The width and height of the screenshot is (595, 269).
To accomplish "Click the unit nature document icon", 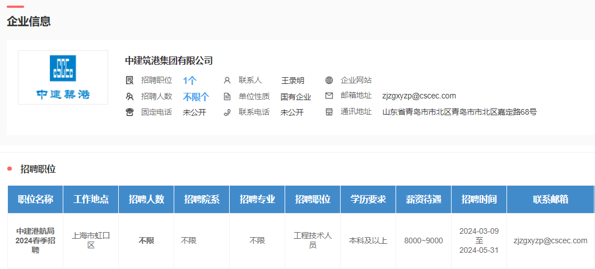I will [x=227, y=96].
